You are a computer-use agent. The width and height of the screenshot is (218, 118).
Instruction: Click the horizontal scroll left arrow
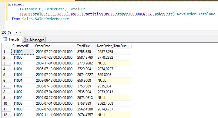21,32
